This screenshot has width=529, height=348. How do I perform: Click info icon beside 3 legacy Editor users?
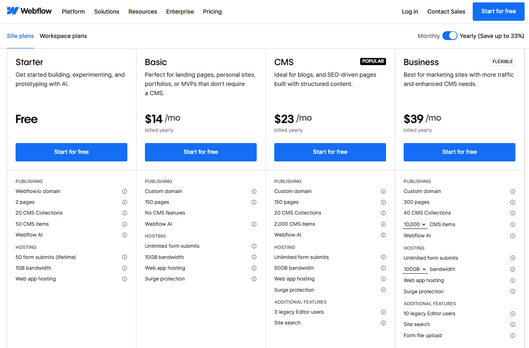(383, 312)
